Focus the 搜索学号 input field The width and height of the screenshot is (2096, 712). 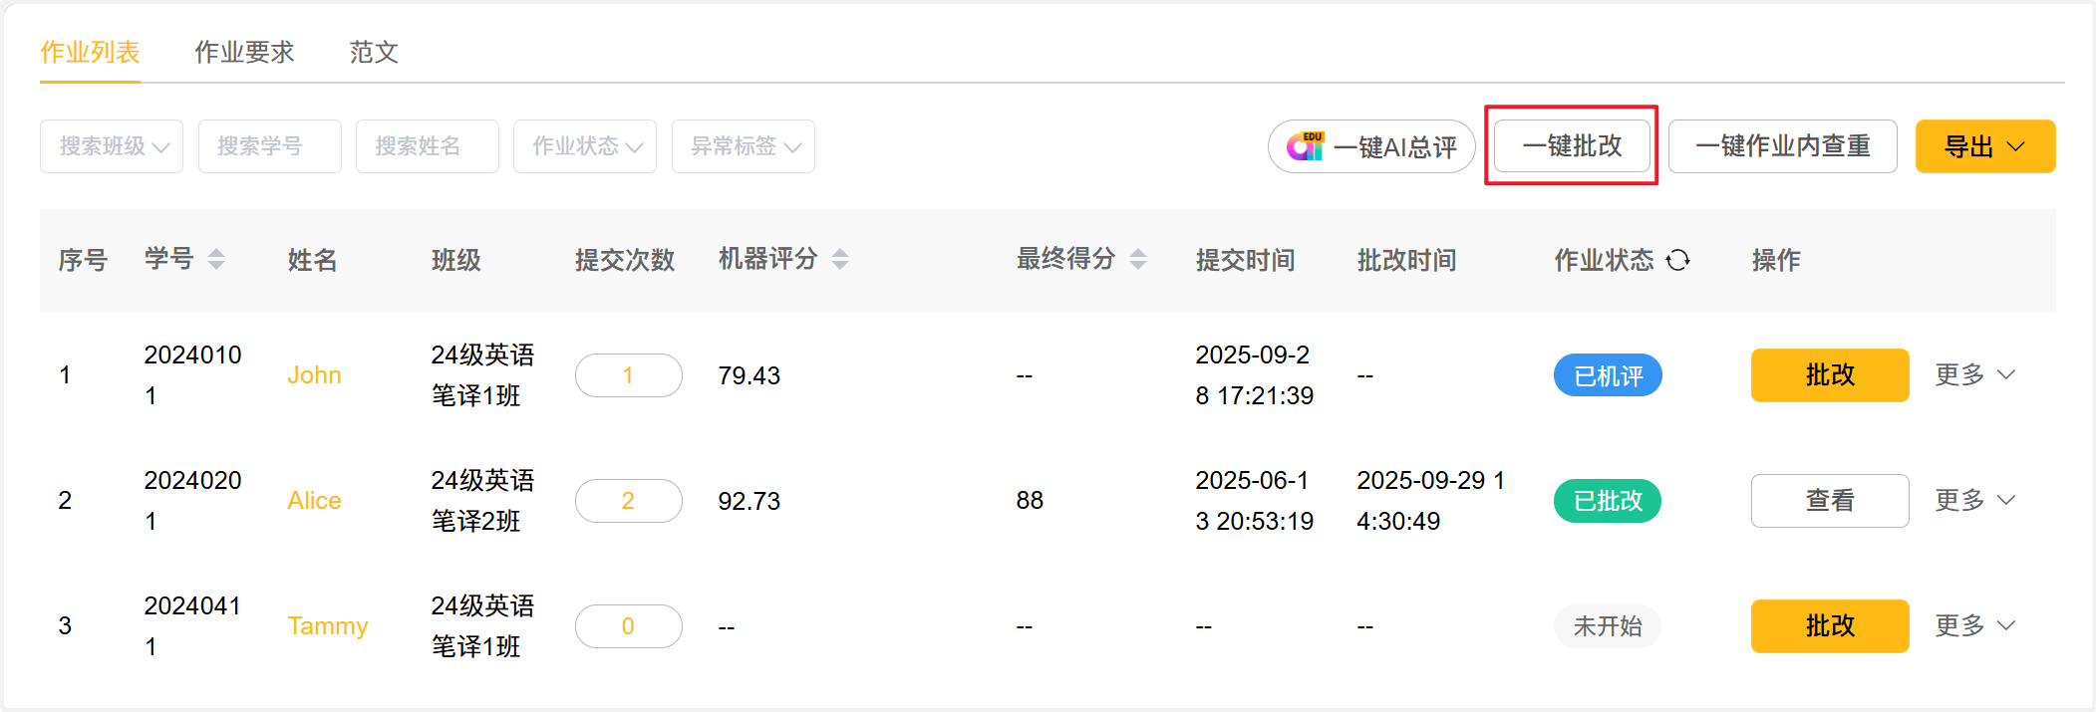tap(270, 146)
